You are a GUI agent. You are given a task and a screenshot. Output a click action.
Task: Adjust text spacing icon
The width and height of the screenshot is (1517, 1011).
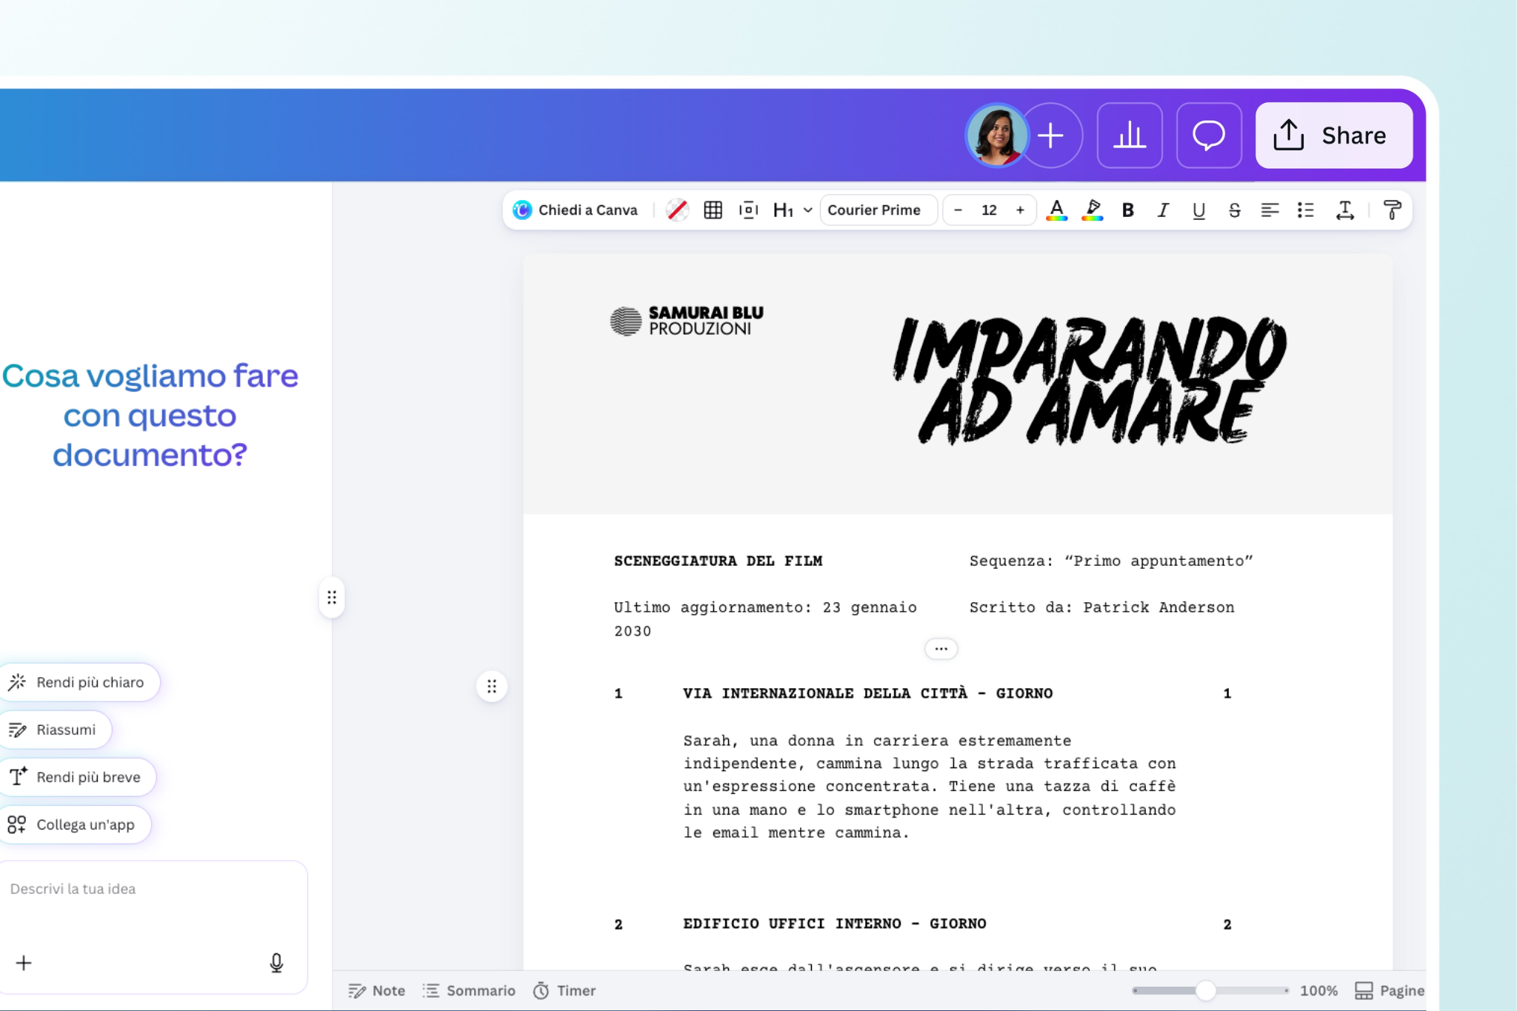click(x=1345, y=210)
